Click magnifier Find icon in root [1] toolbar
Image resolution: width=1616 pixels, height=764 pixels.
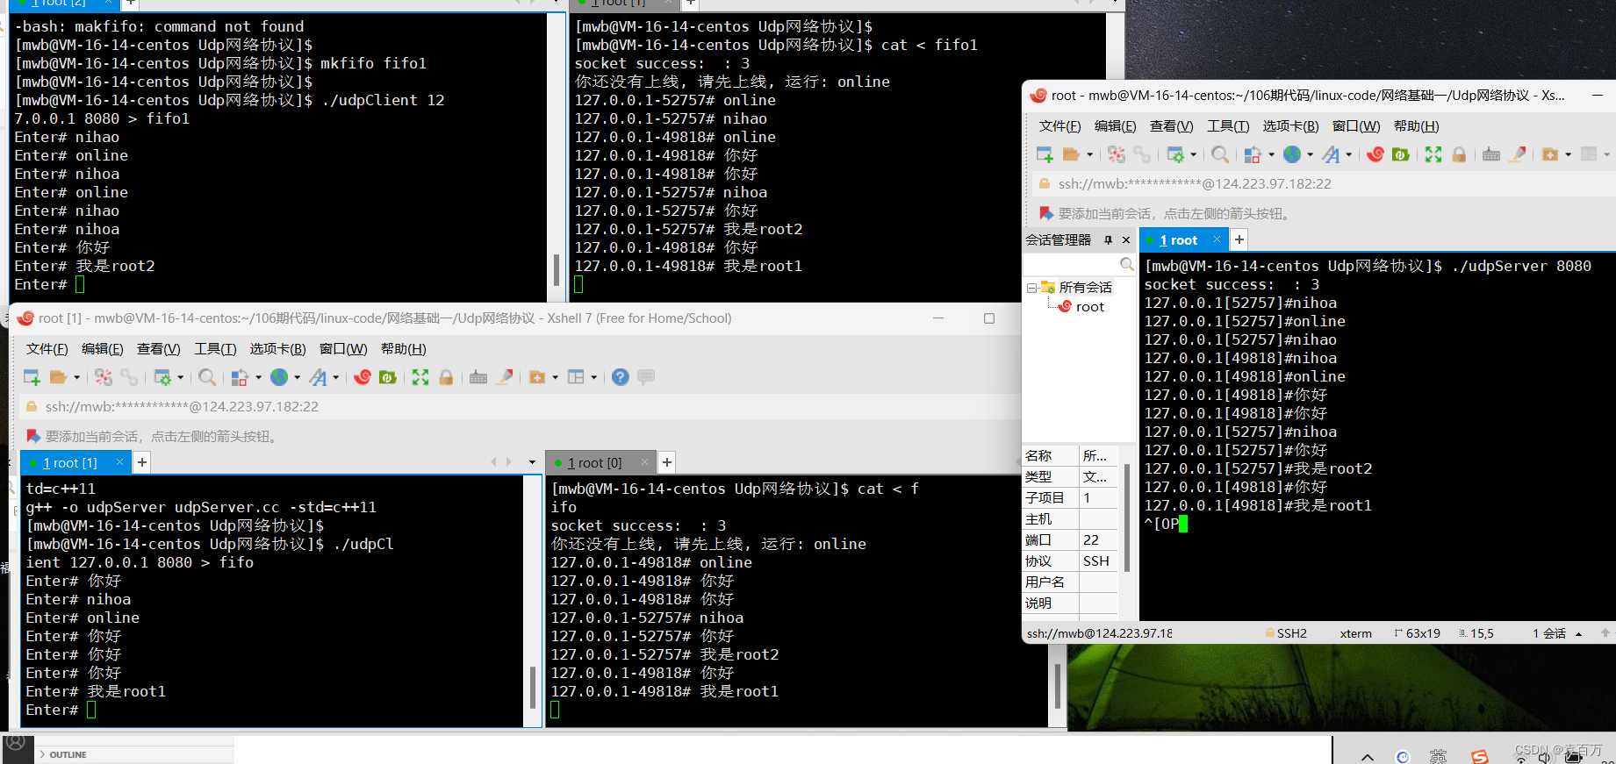207,377
